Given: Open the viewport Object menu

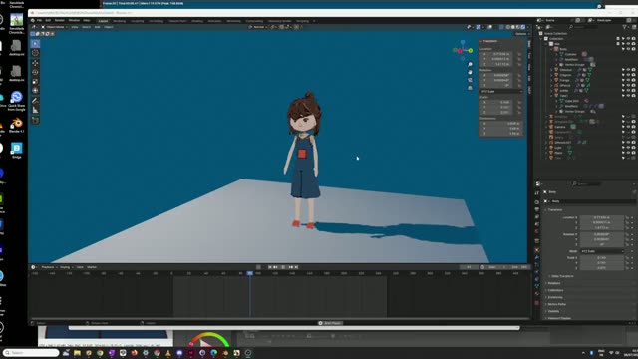Looking at the screenshot, I should [x=109, y=27].
